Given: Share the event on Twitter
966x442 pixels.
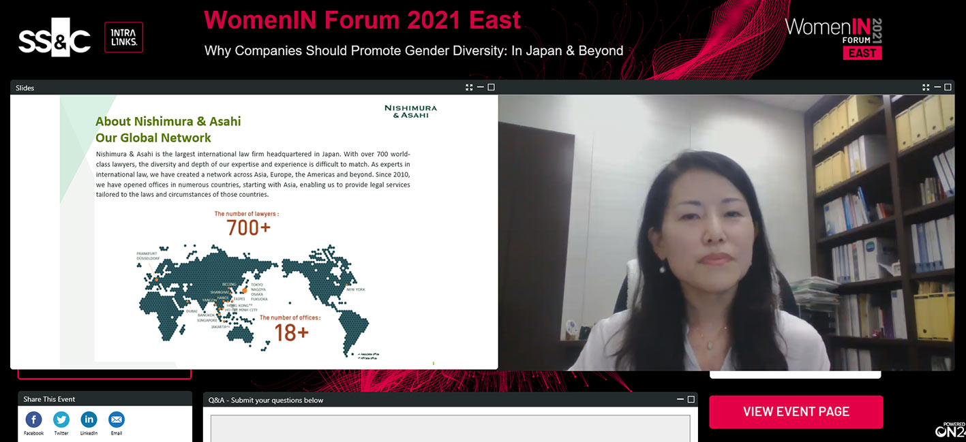Looking at the screenshot, I should point(61,420).
